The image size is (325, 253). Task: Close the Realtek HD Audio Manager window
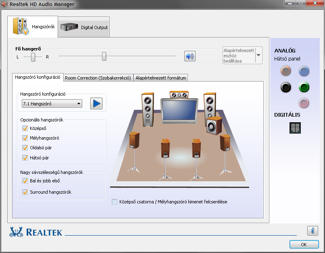coord(315,3)
